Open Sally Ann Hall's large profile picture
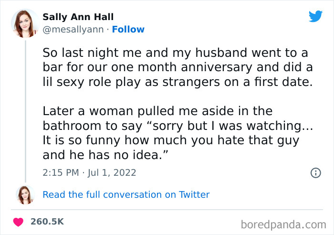This screenshot has width=334, height=235. point(25,23)
